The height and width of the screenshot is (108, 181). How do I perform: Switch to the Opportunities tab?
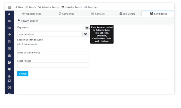pos(32,14)
